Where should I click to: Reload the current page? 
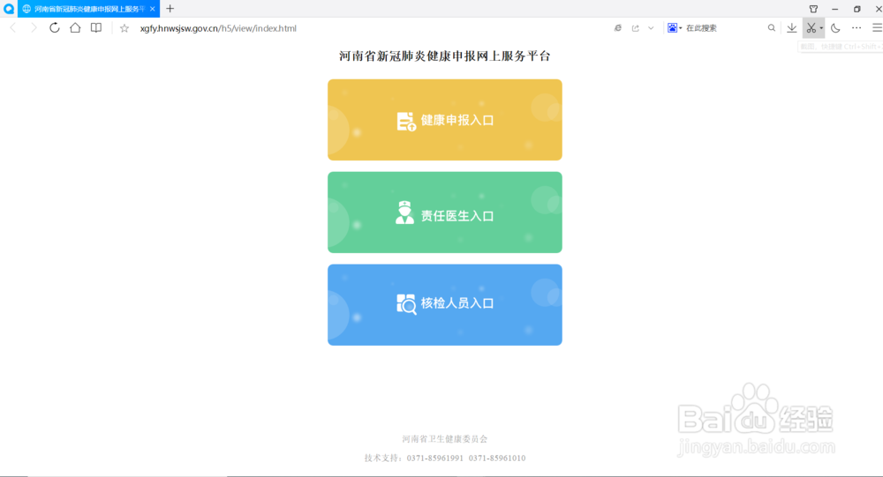(x=54, y=27)
